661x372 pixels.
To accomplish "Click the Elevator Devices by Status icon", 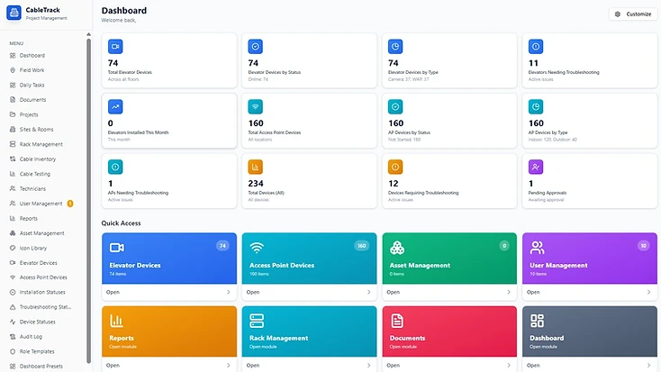I will pos(255,47).
